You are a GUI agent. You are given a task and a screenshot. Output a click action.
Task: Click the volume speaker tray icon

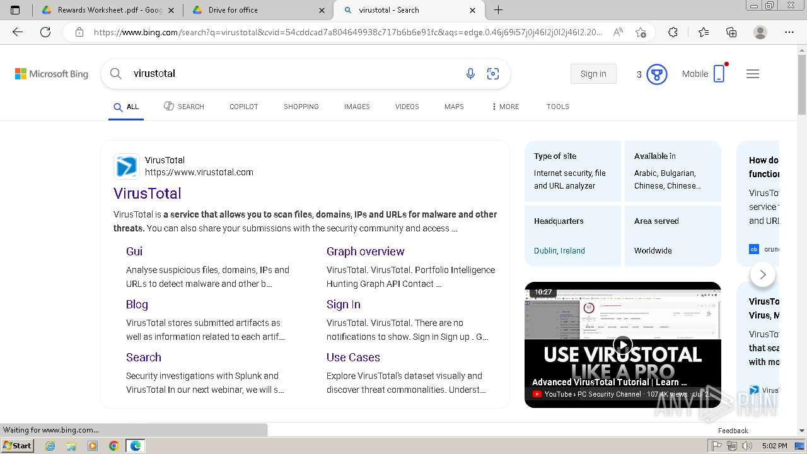coord(747,446)
